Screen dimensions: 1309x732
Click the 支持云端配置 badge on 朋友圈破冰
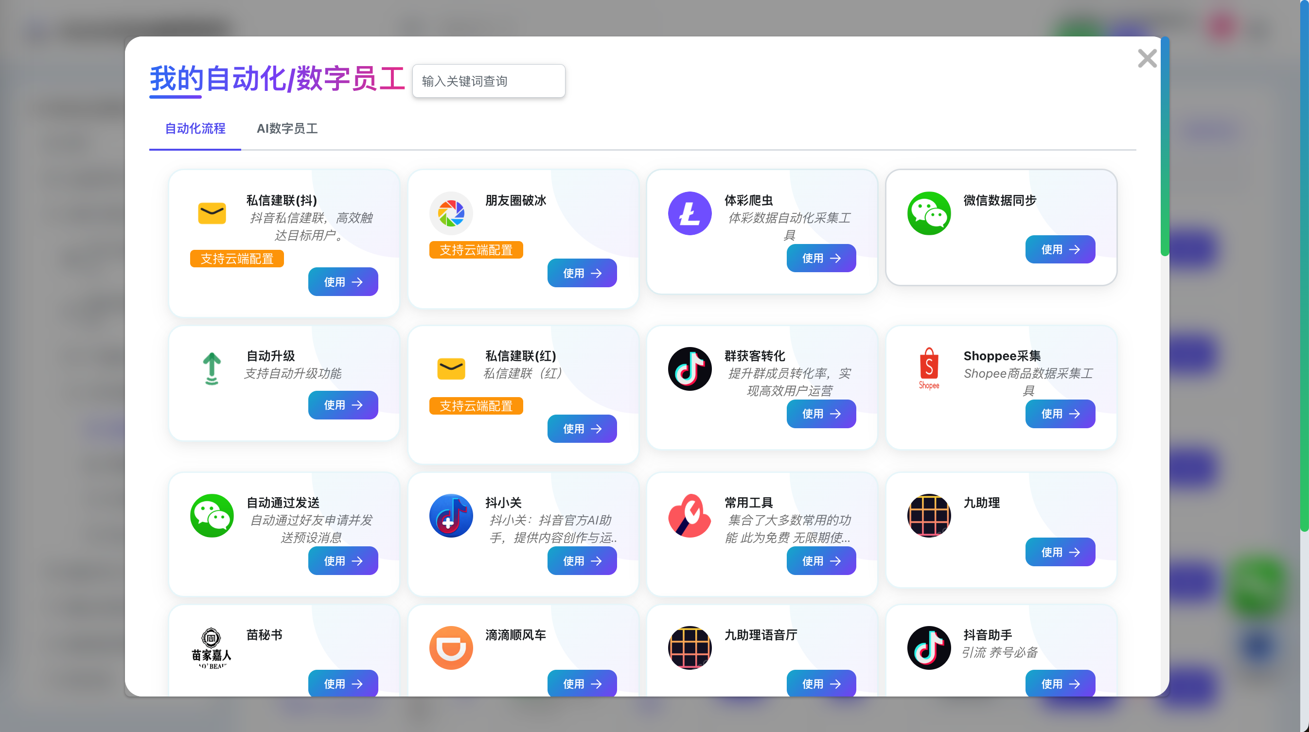[x=476, y=250]
